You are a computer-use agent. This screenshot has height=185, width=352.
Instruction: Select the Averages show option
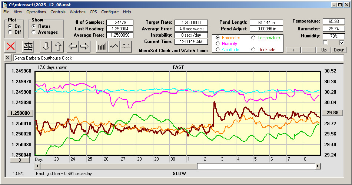(x=34, y=32)
